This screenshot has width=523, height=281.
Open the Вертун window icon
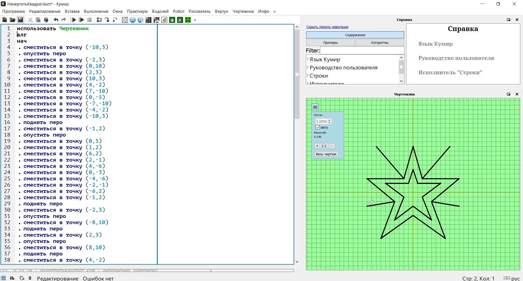click(x=172, y=20)
